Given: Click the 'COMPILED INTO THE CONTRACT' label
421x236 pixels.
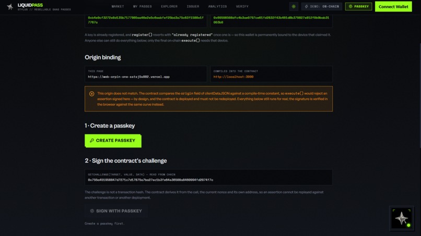Looking at the screenshot, I should [x=236, y=71].
